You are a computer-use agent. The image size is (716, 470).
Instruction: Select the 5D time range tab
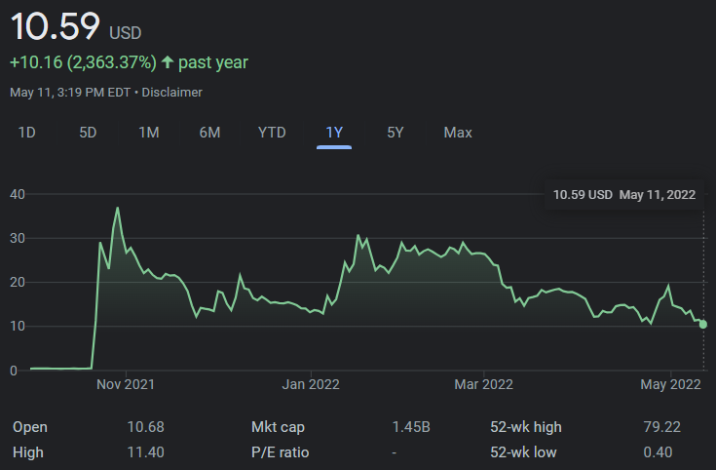point(88,133)
